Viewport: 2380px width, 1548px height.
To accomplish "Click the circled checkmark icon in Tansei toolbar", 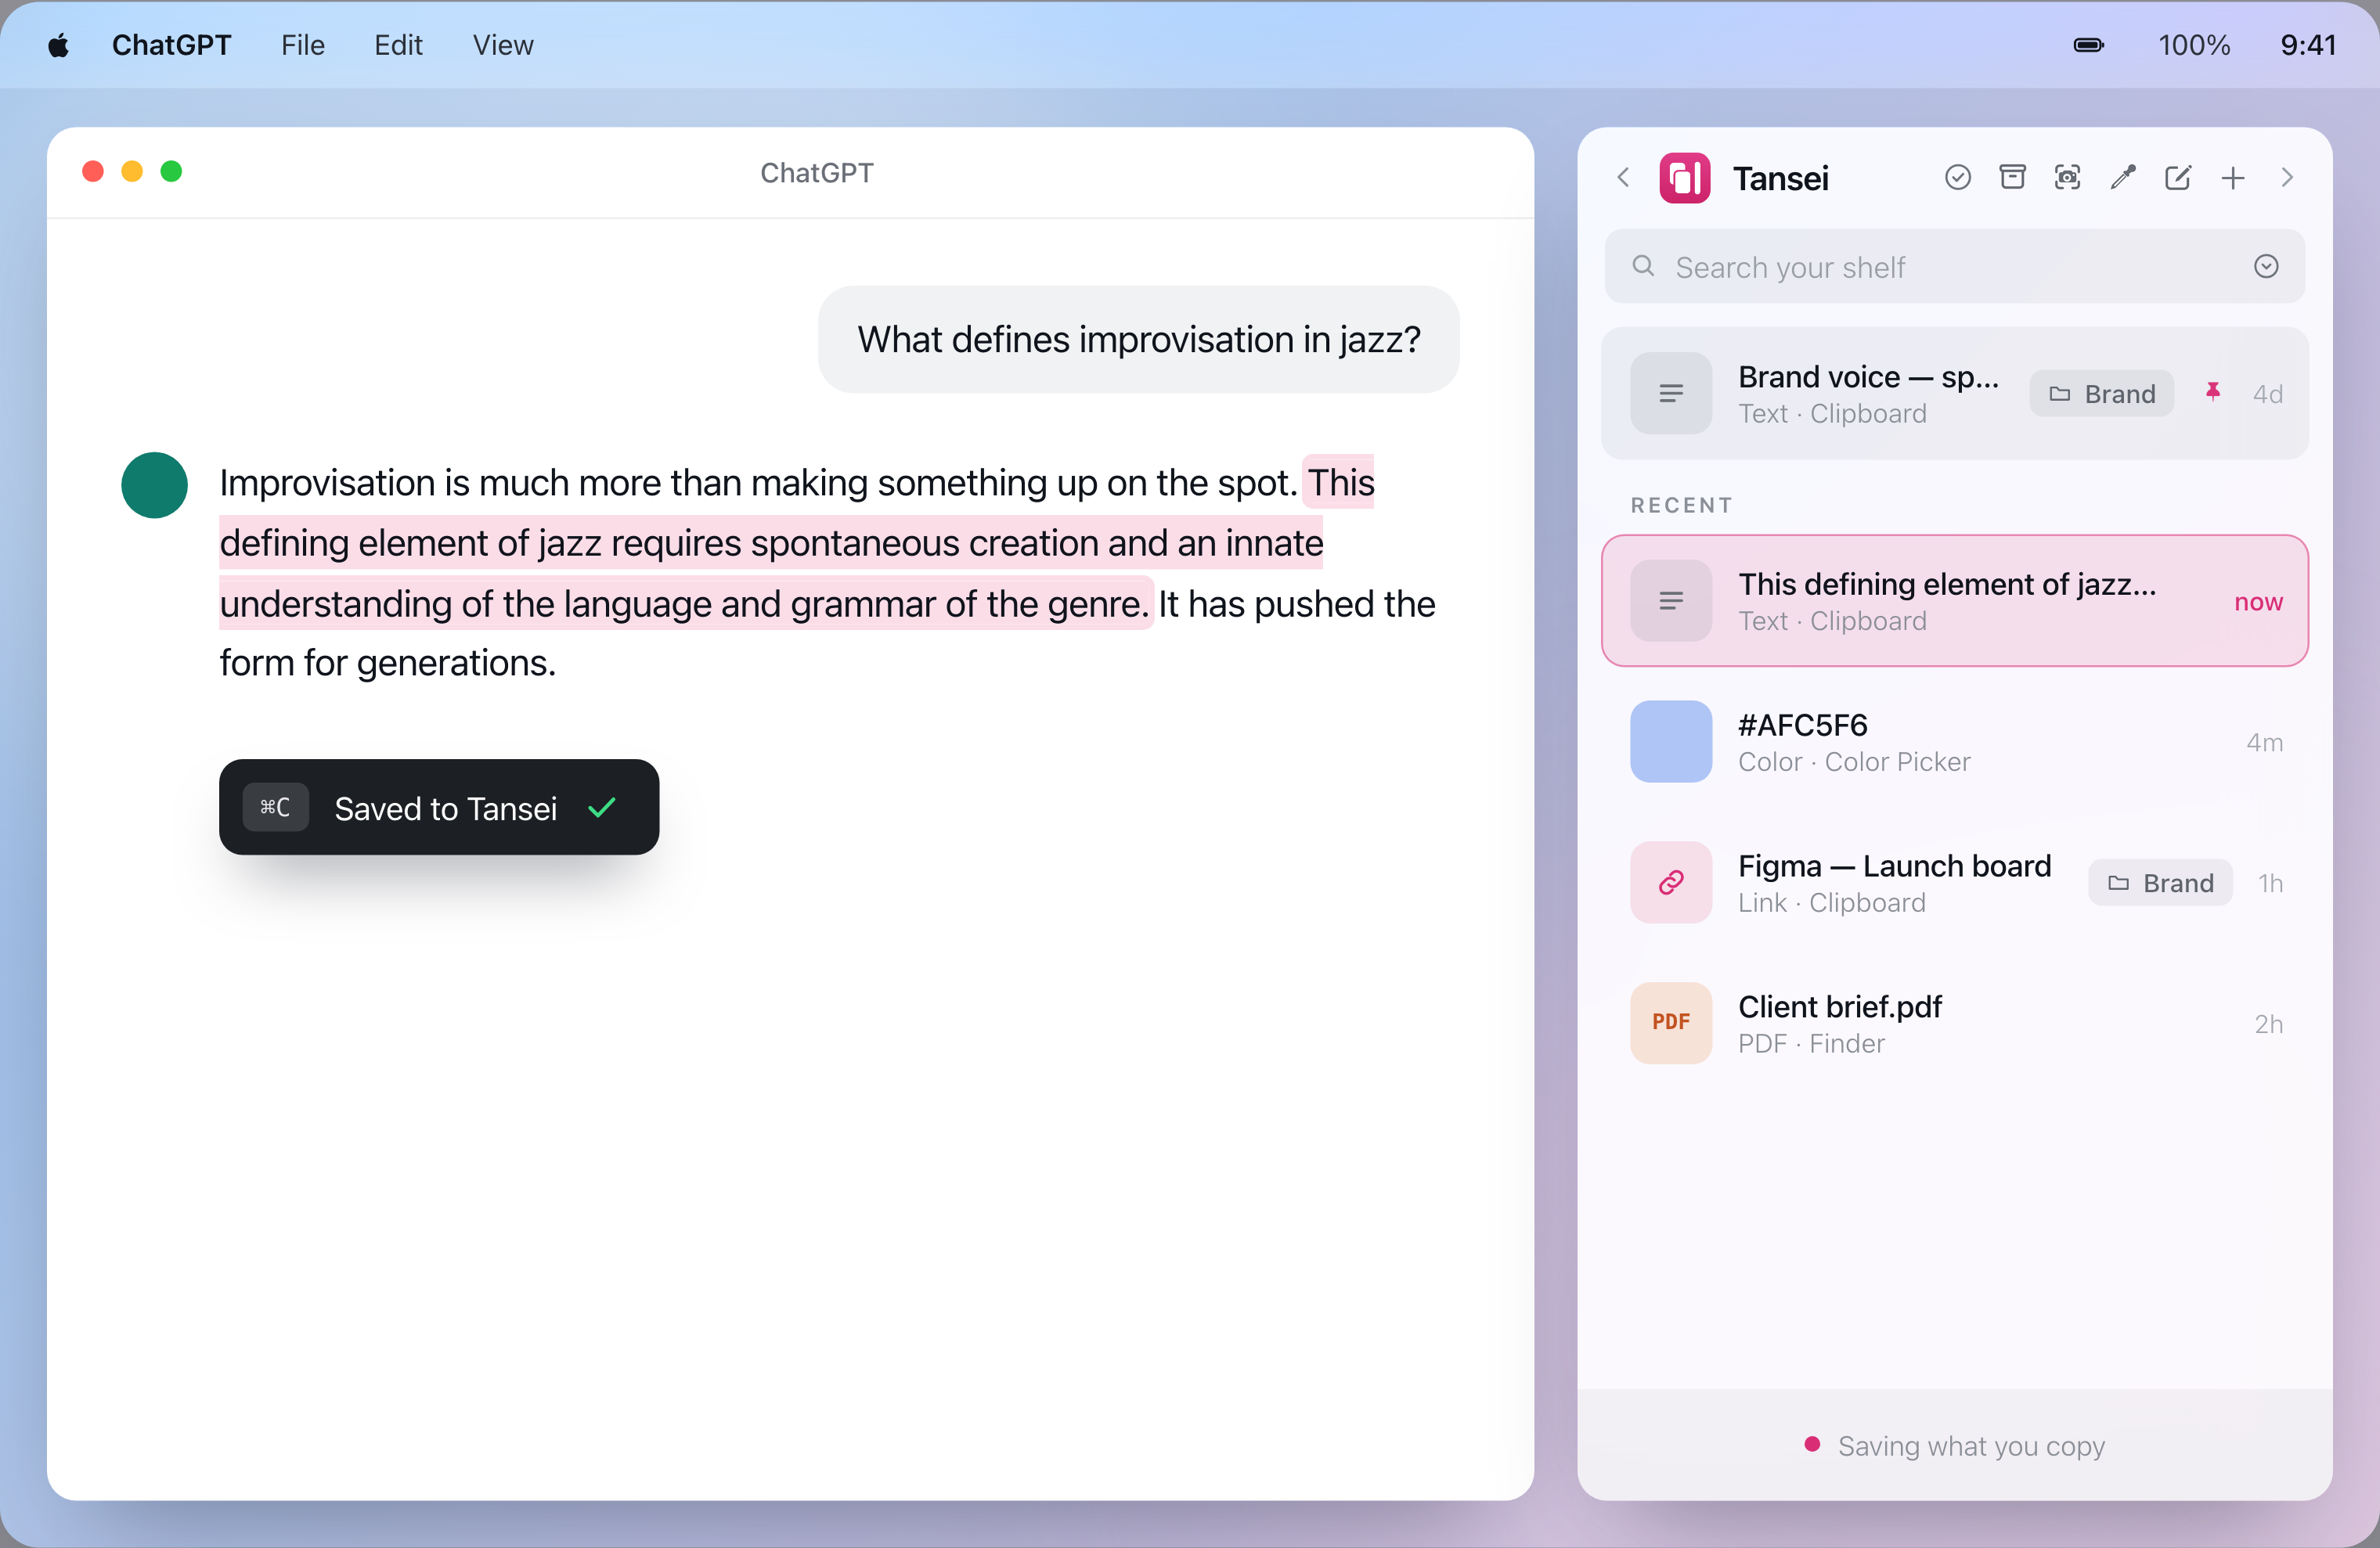I will coord(1957,178).
